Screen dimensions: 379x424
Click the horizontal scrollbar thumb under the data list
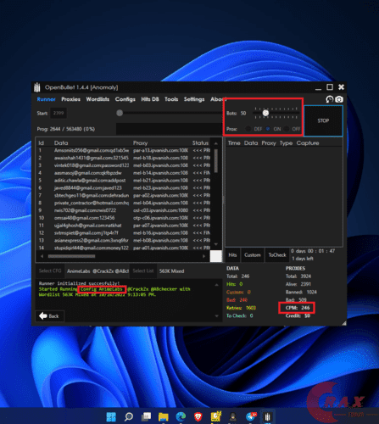71,256
